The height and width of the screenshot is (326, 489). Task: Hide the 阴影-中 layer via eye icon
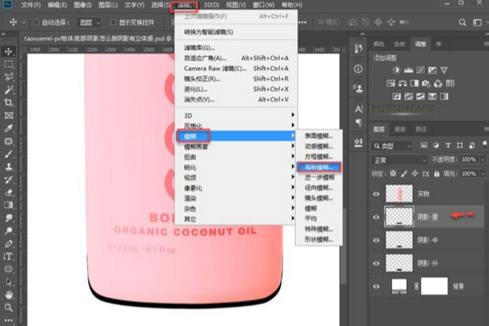pos(376,240)
